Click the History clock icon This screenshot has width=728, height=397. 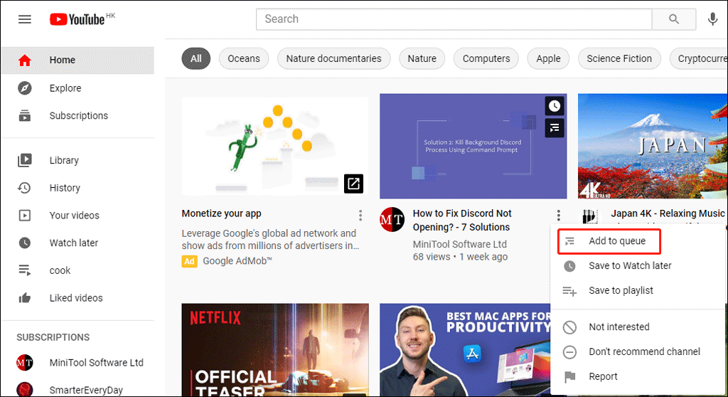[x=24, y=188]
